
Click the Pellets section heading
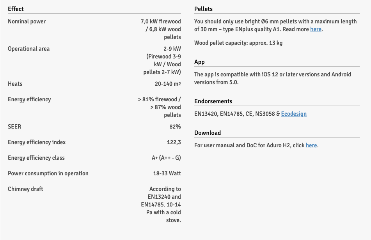click(203, 9)
